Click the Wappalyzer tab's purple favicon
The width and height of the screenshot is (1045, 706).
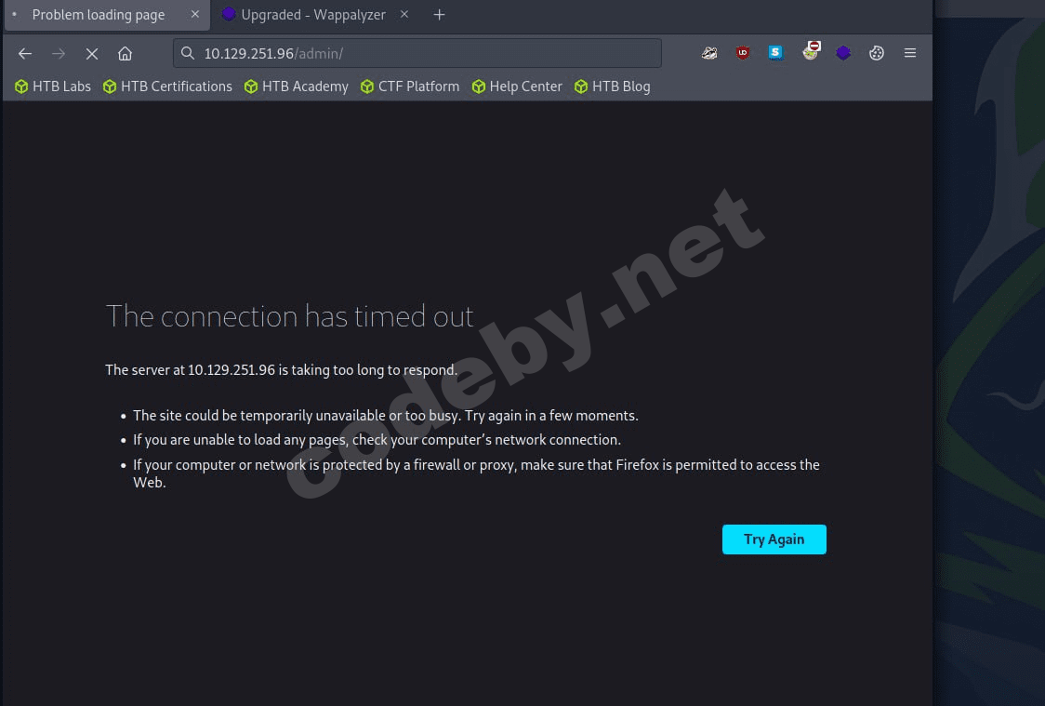[x=229, y=14]
